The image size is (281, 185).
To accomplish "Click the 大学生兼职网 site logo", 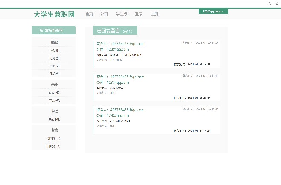I will (54, 14).
